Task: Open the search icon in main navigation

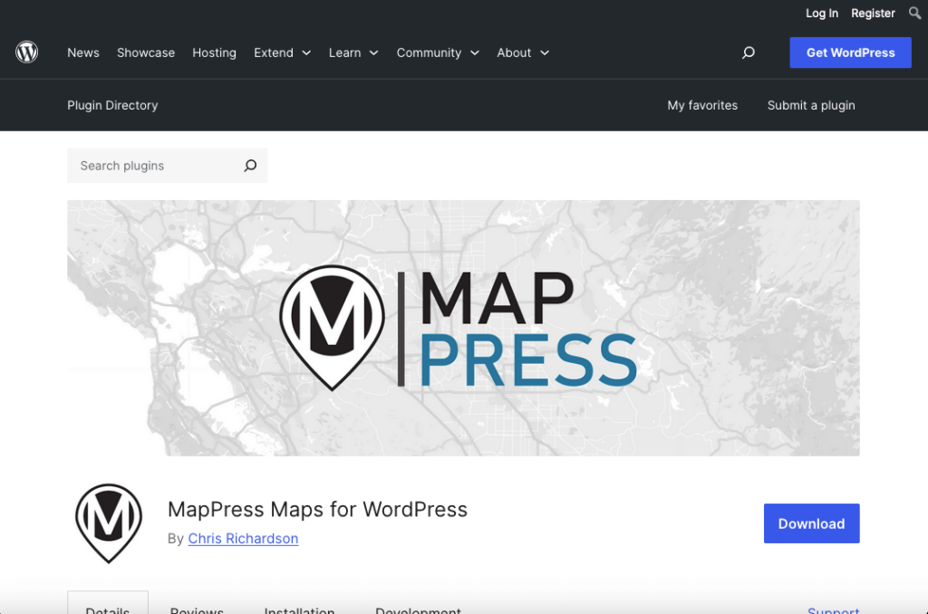Action: [x=748, y=53]
